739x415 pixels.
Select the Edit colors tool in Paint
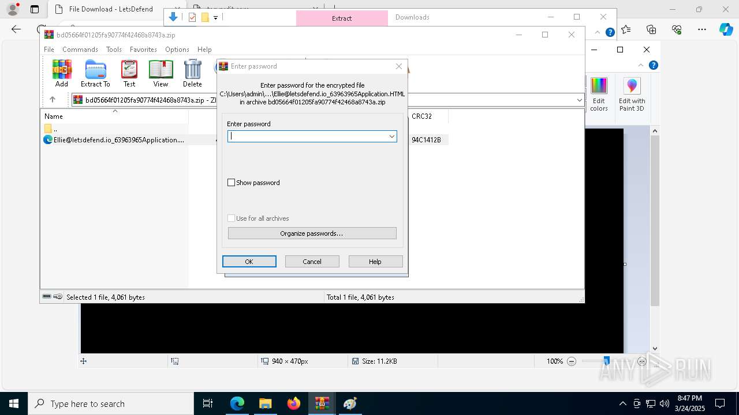tap(599, 95)
